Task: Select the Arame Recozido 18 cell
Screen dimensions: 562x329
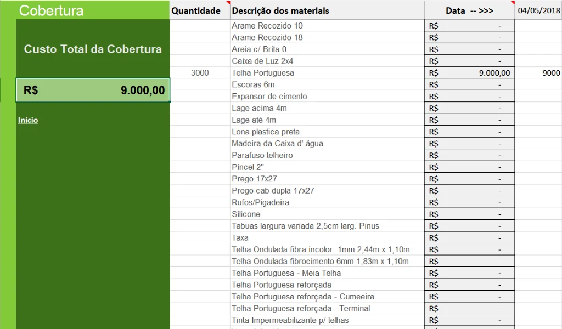Action: tap(327, 37)
